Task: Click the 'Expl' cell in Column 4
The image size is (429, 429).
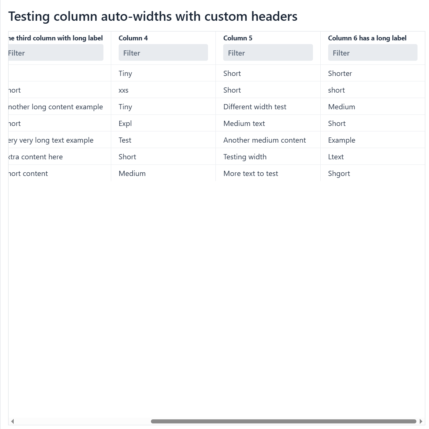Action: (x=125, y=123)
